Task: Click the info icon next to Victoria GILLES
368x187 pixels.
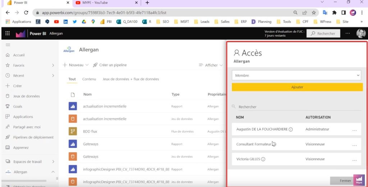Action: tap(263, 159)
